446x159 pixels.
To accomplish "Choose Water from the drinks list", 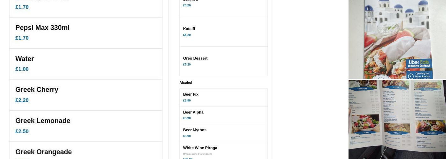I will (25, 59).
